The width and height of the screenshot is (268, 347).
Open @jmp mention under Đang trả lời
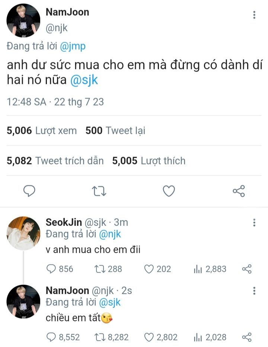point(73,46)
